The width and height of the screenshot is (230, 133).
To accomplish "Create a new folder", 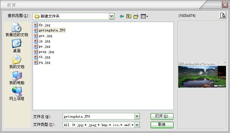I will point(136,16).
